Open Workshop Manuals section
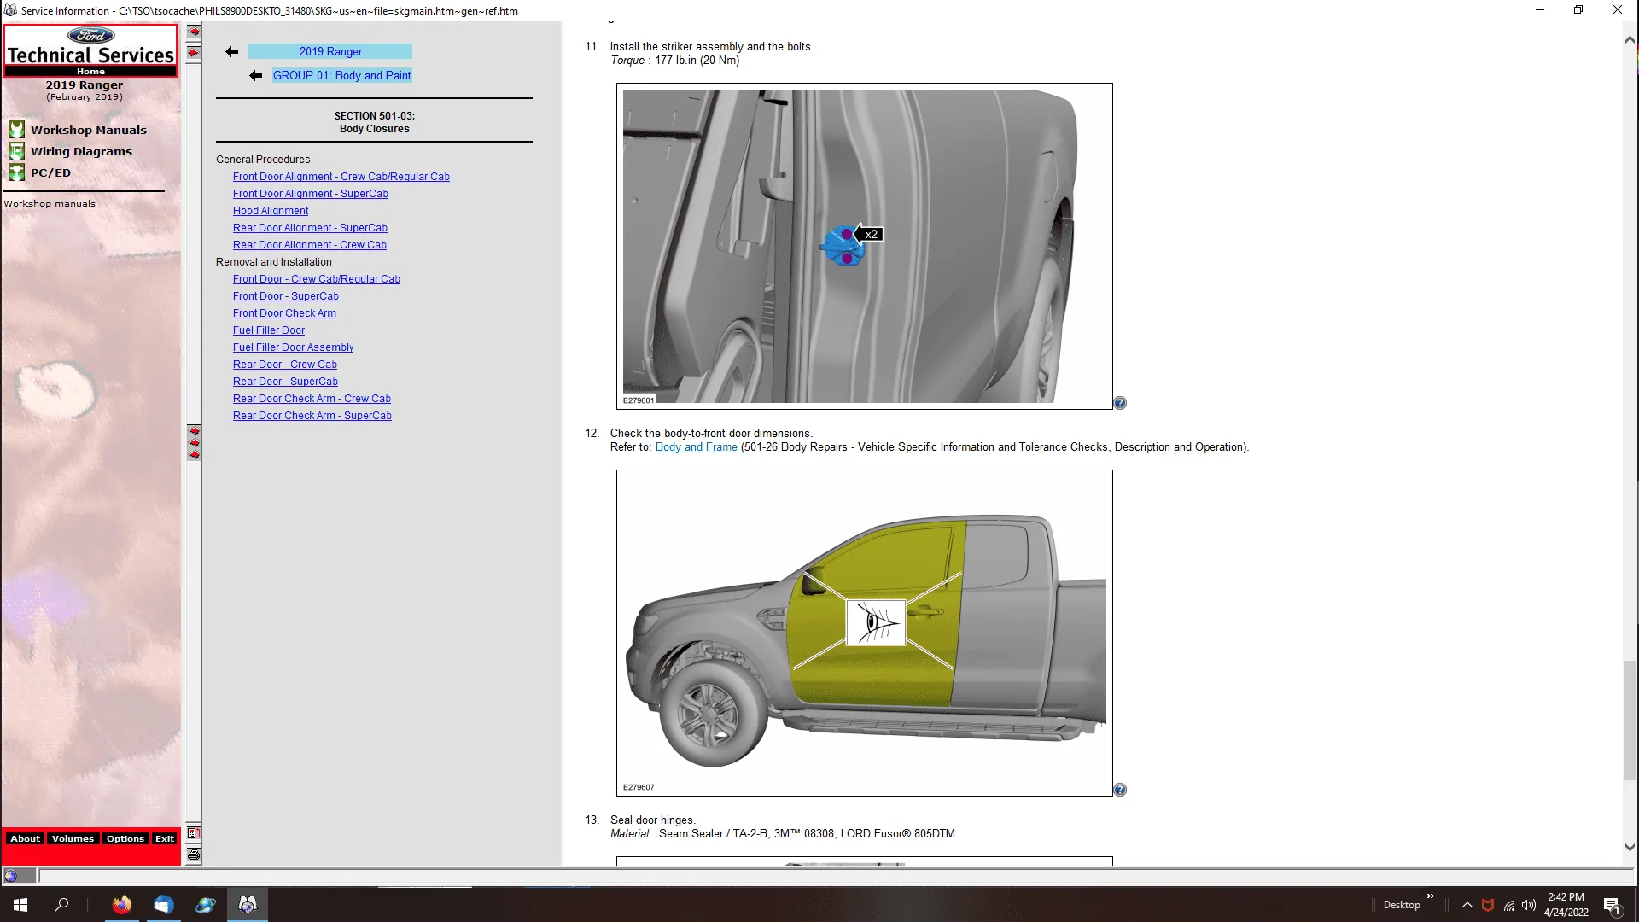 89,130
